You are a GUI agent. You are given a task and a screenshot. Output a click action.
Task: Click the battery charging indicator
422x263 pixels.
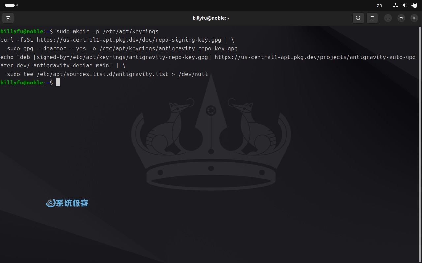[414, 5]
